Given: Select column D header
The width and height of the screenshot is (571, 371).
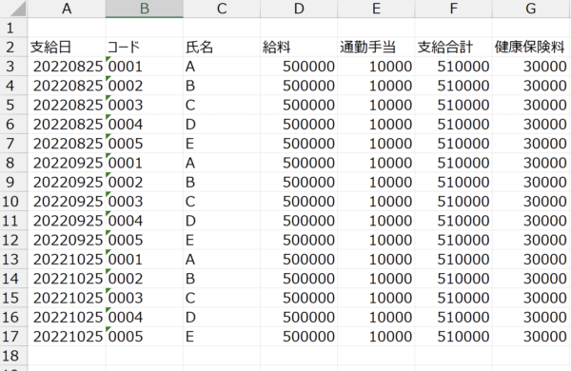Looking at the screenshot, I should (299, 9).
